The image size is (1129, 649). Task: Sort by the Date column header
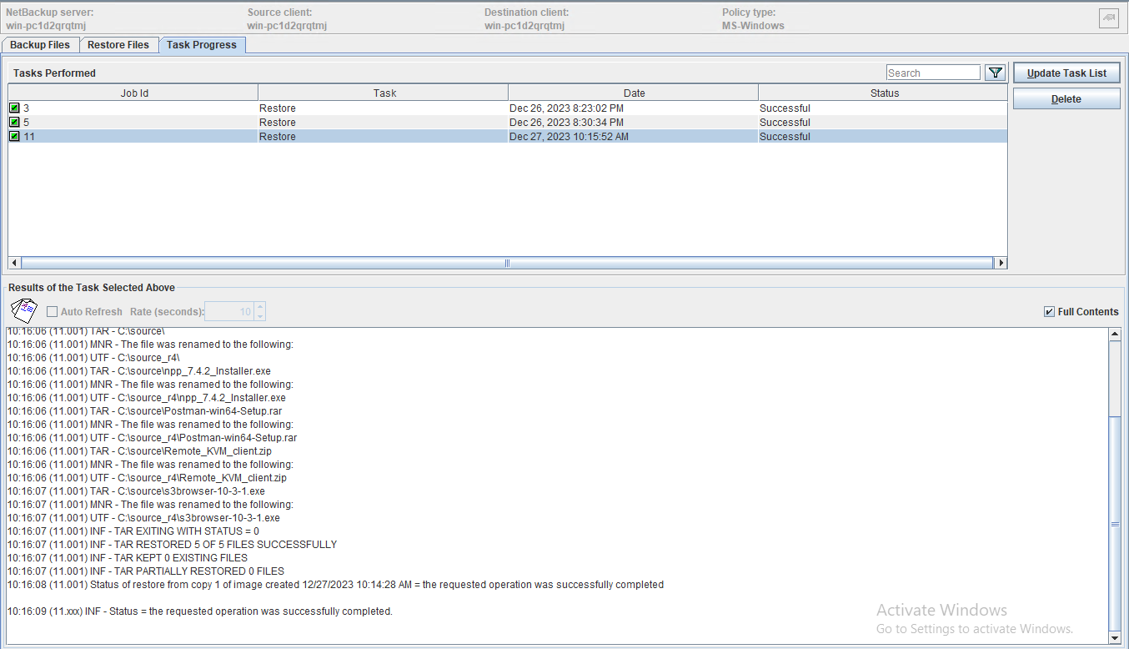coord(634,93)
